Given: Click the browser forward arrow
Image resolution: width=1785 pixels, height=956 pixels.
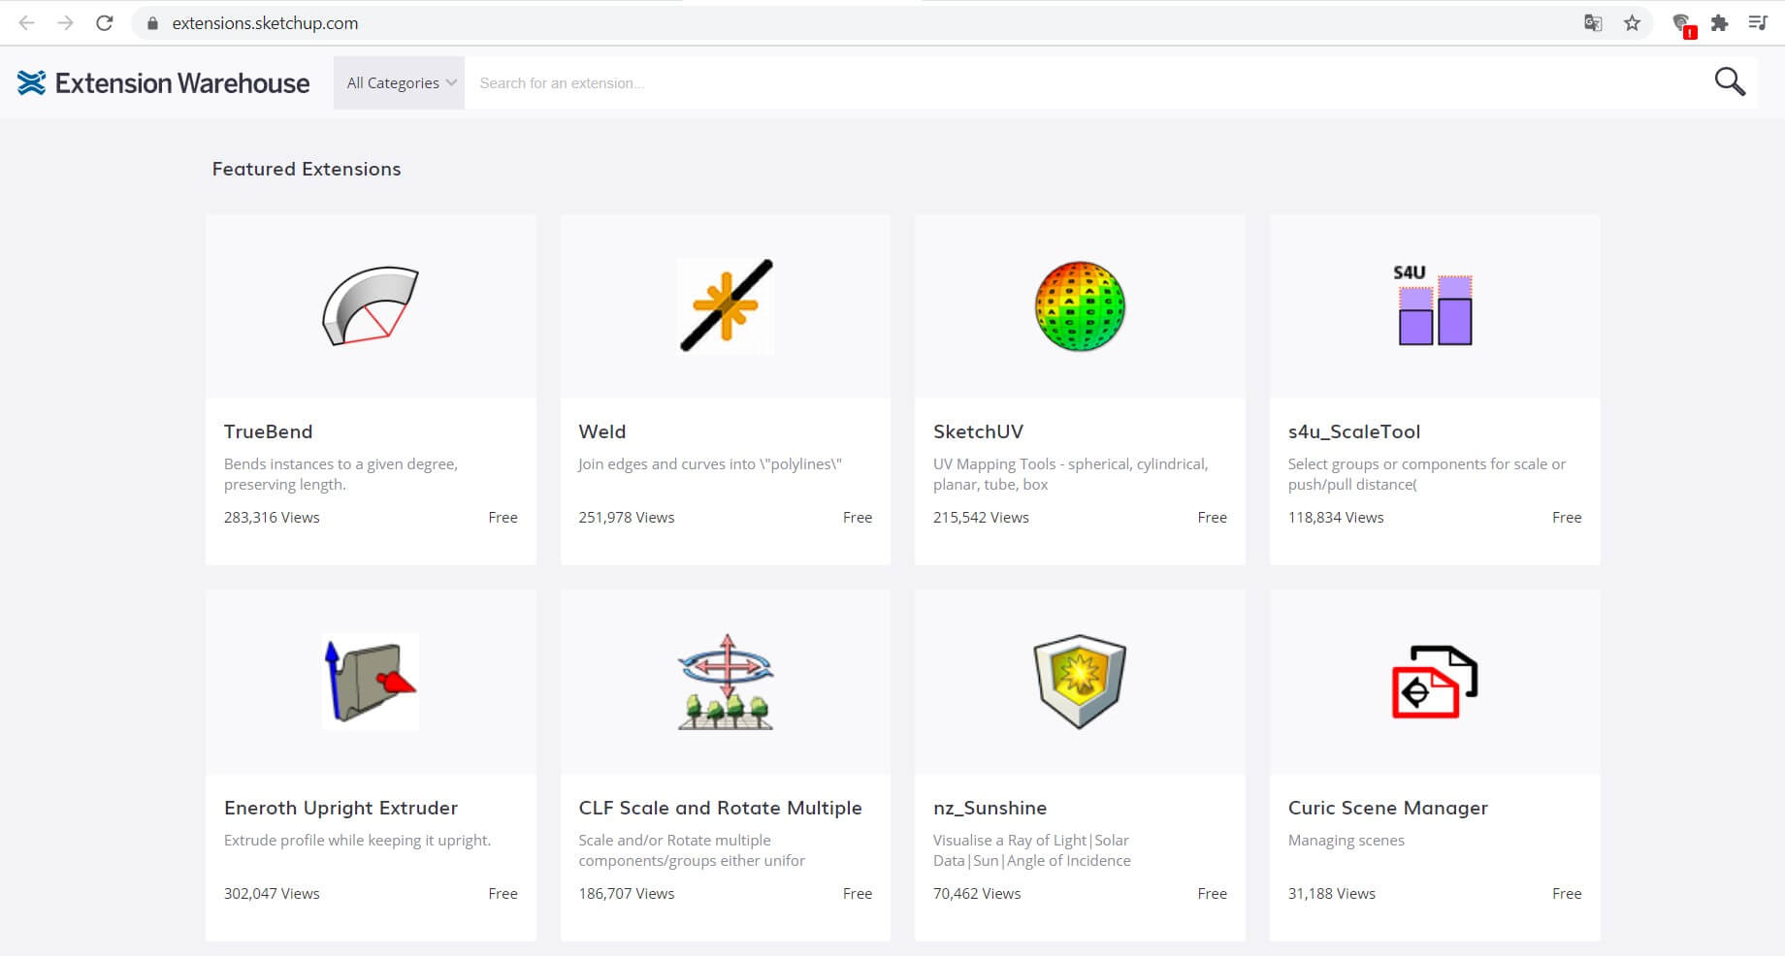Looking at the screenshot, I should click(x=66, y=22).
